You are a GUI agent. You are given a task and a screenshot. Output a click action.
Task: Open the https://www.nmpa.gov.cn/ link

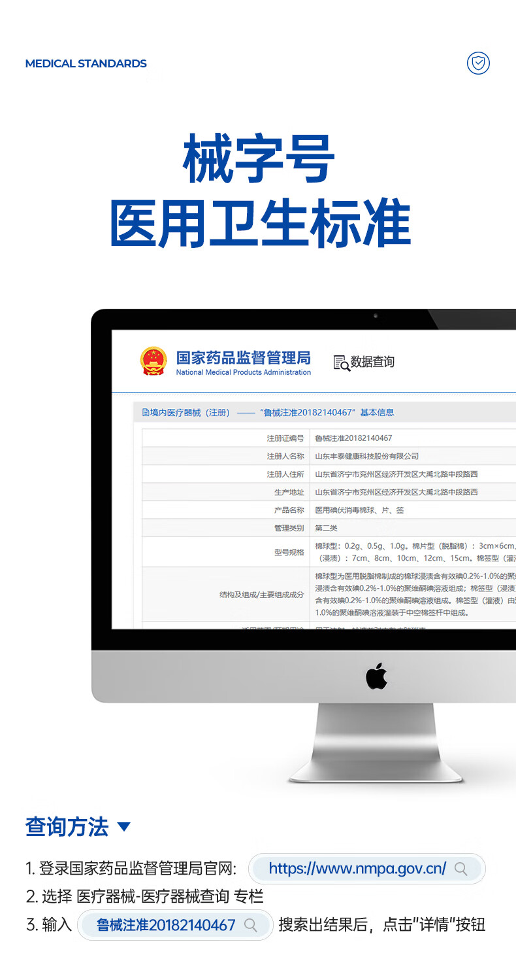tap(357, 869)
